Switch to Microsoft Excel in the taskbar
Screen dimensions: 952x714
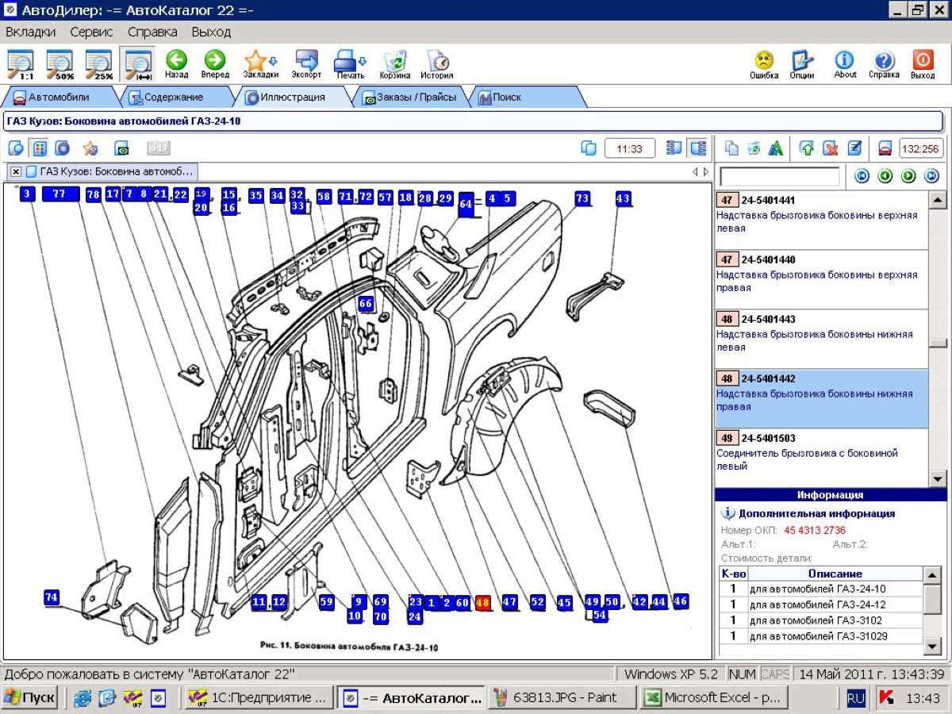coord(714,698)
